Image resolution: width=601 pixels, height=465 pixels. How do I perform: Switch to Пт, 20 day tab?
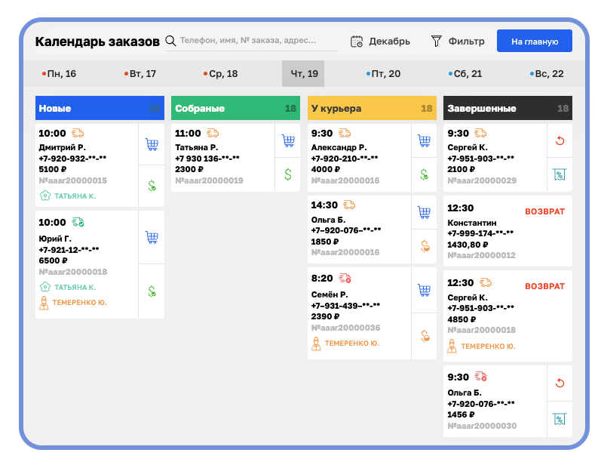point(384,73)
